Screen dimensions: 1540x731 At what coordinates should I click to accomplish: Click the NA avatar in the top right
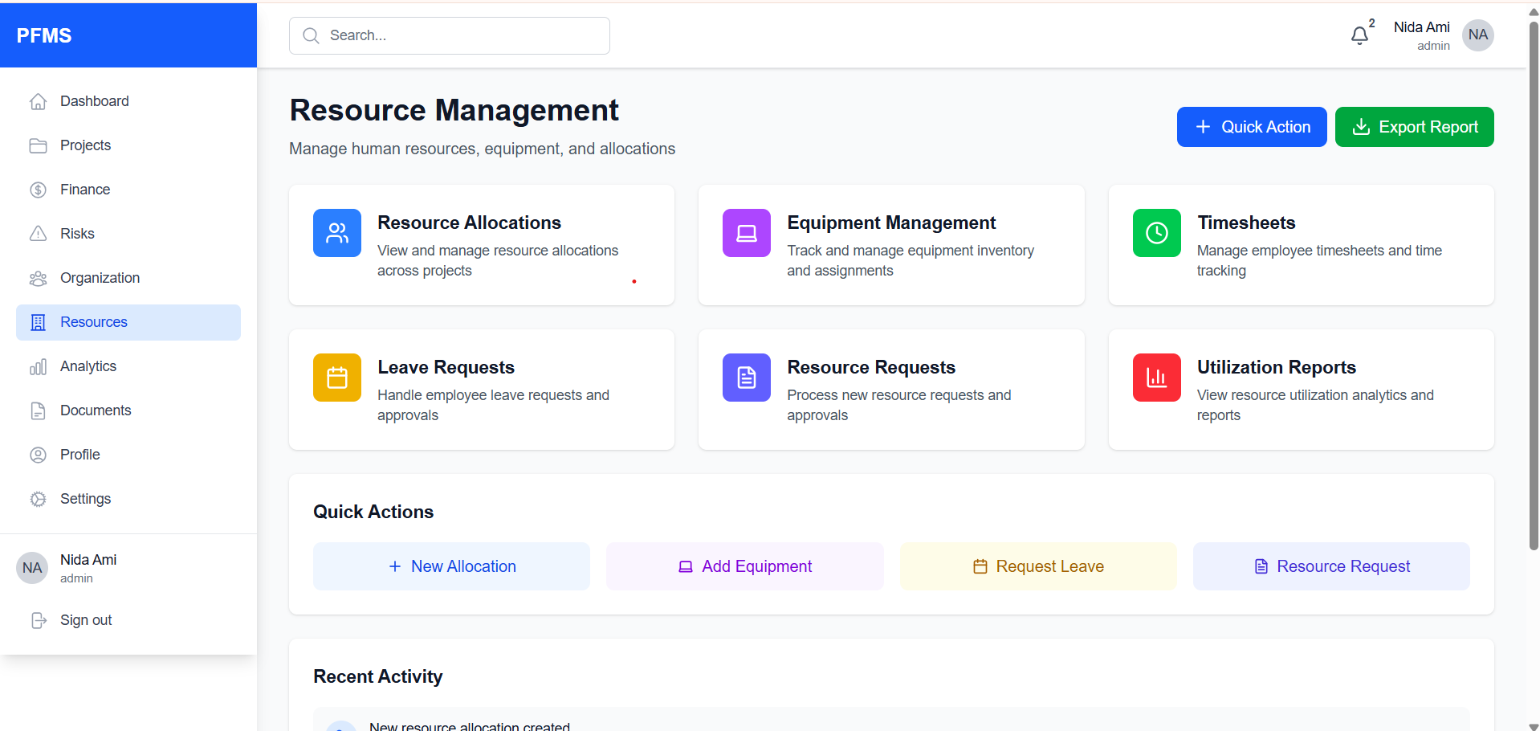pos(1477,35)
